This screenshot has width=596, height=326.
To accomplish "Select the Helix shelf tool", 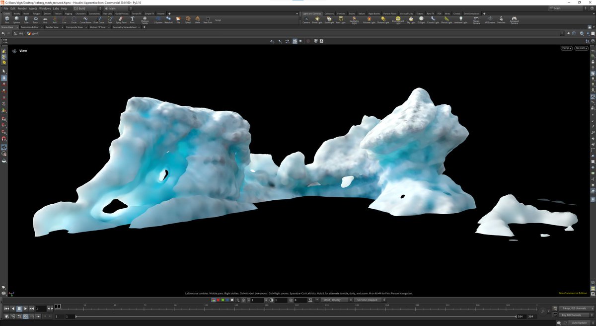I will [x=197, y=20].
